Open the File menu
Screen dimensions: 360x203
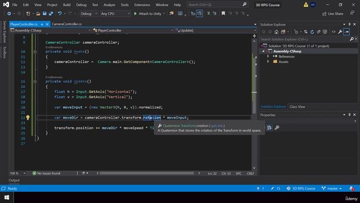coord(15,5)
